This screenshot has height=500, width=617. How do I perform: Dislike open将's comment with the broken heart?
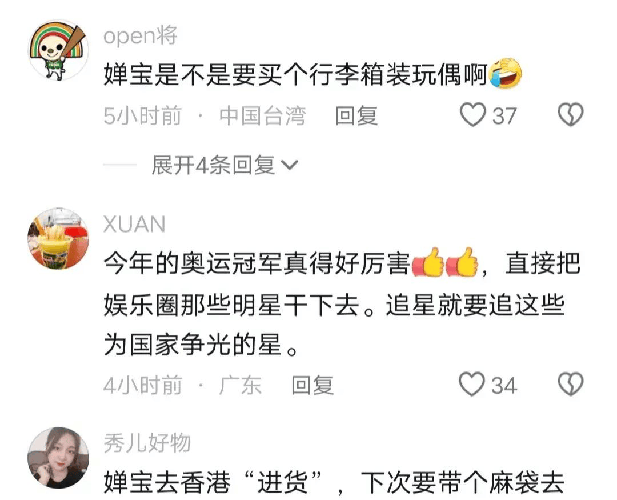pyautogui.click(x=571, y=115)
